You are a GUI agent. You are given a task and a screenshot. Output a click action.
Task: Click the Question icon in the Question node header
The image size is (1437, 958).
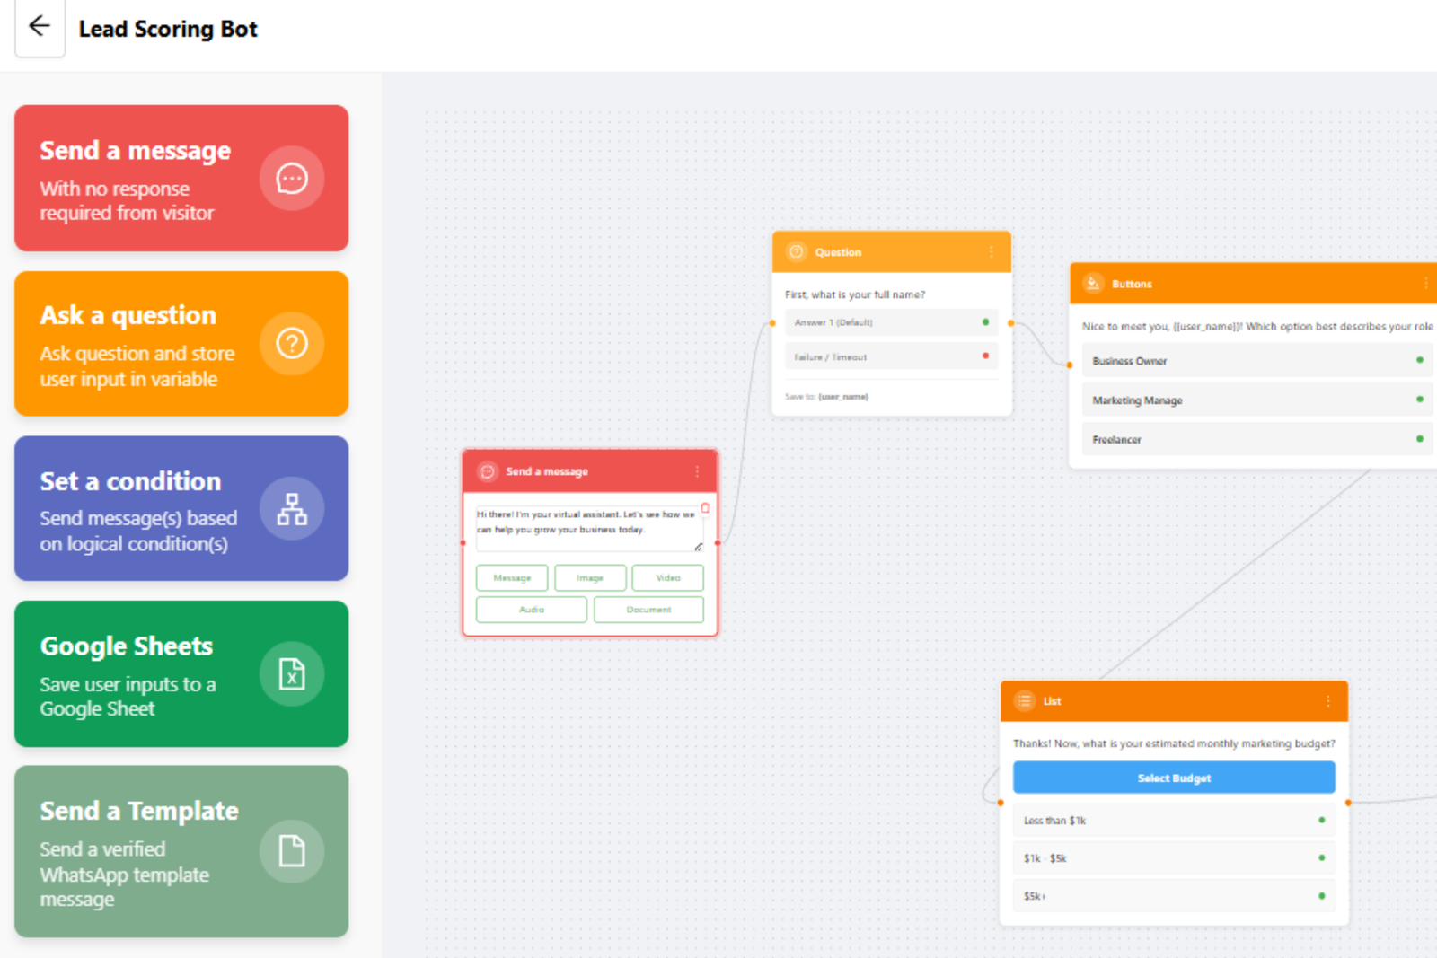point(797,251)
